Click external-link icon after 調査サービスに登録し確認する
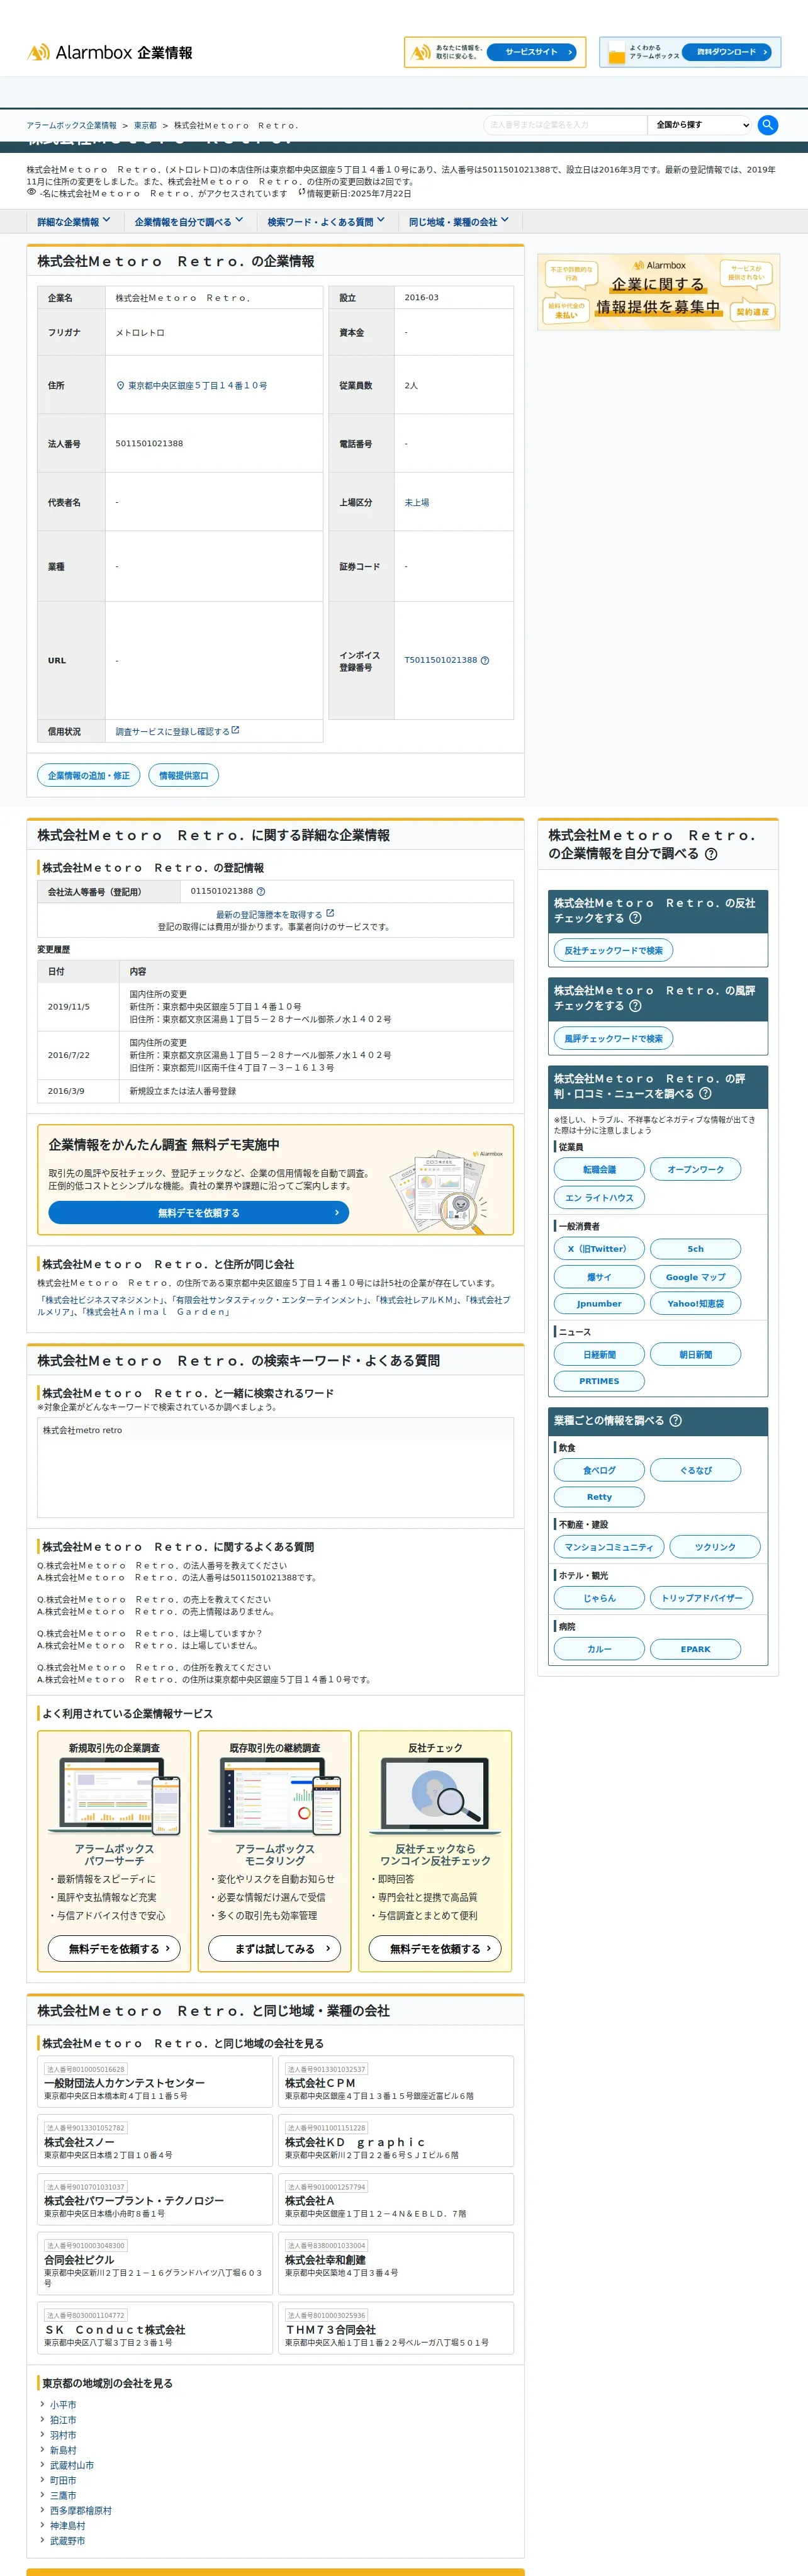 coord(235,731)
